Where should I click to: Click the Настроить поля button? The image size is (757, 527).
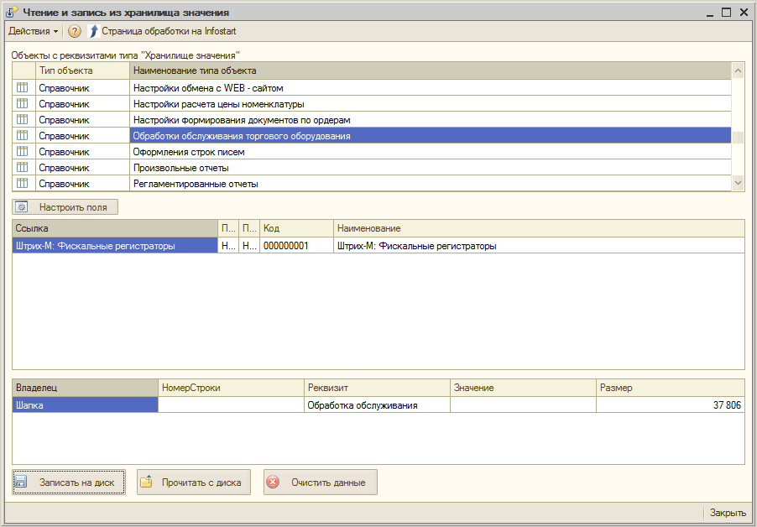coord(65,206)
